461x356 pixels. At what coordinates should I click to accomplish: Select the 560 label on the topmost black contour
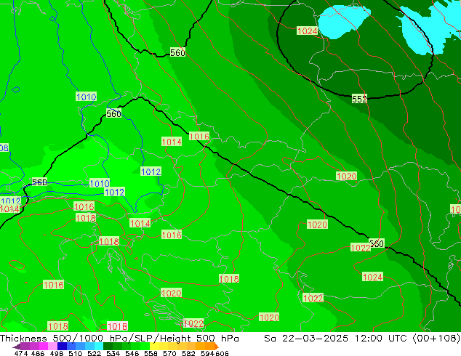(177, 52)
